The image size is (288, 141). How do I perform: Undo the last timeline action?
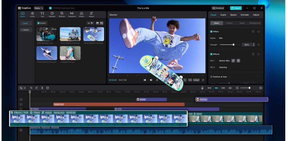click(x=31, y=88)
